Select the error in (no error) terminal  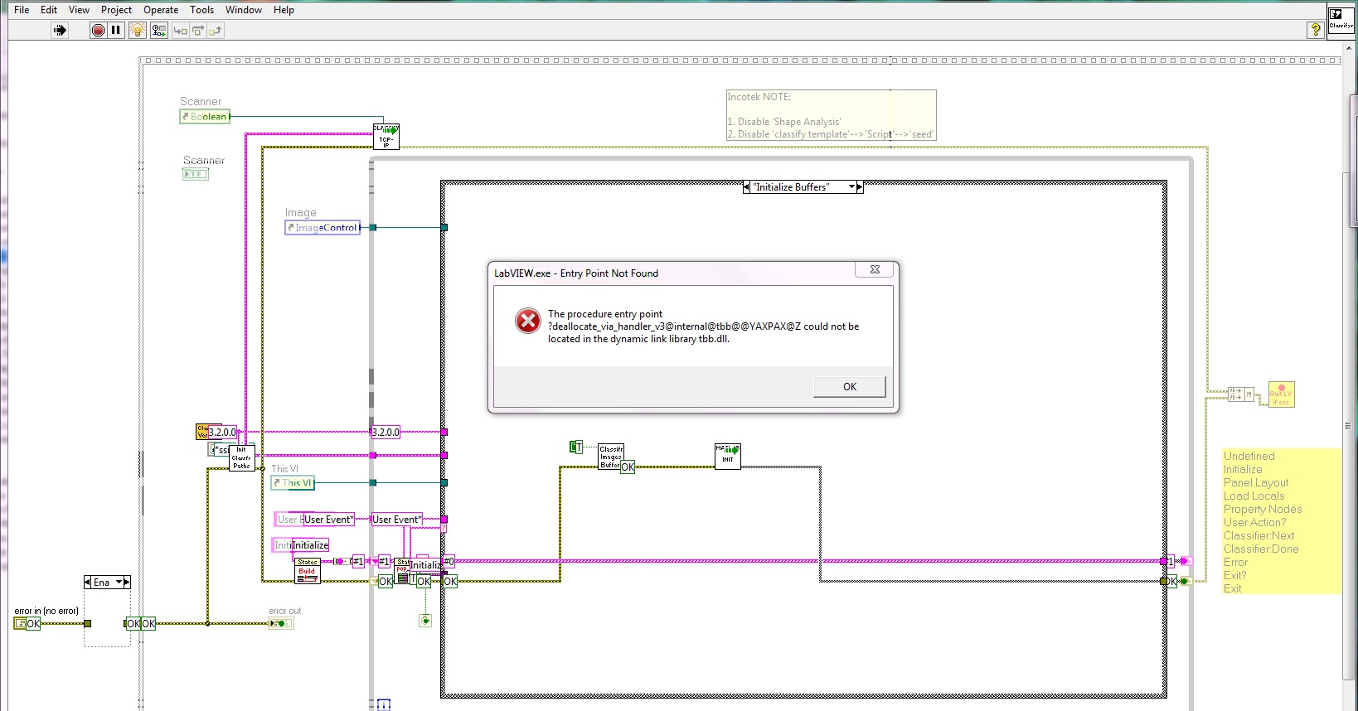(x=27, y=624)
